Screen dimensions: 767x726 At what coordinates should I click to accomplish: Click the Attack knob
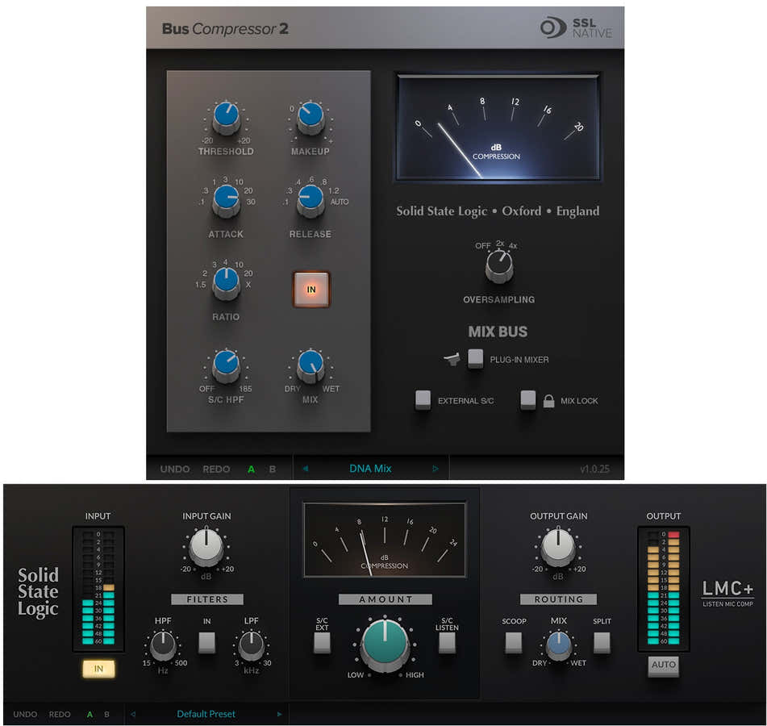226,200
